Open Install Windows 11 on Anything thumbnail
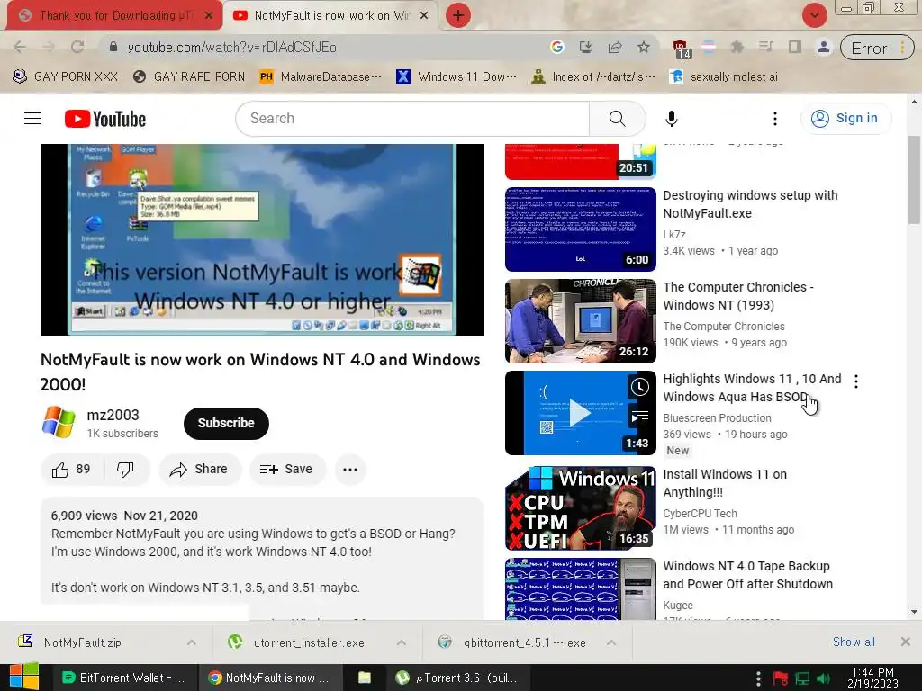The height and width of the screenshot is (691, 922). point(581,507)
